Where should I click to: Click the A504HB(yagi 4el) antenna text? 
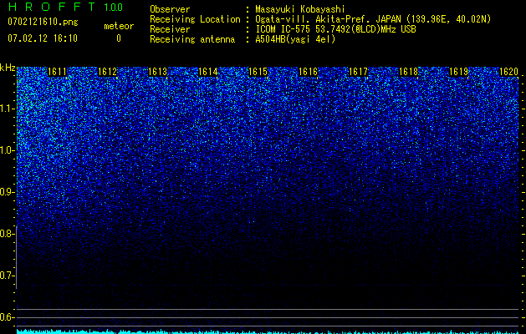(295, 39)
